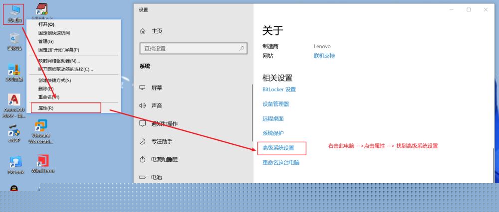Click the 联机支持 website link
Screen dimensions: 499x212
pyautogui.click(x=324, y=56)
